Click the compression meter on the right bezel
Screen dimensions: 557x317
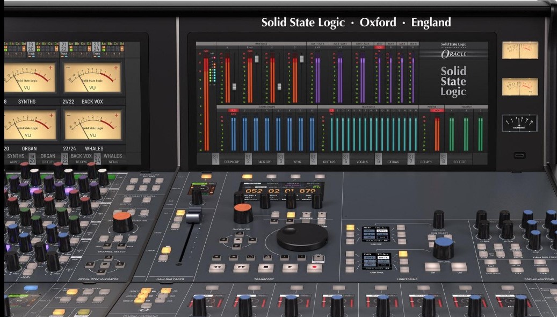[519, 123]
